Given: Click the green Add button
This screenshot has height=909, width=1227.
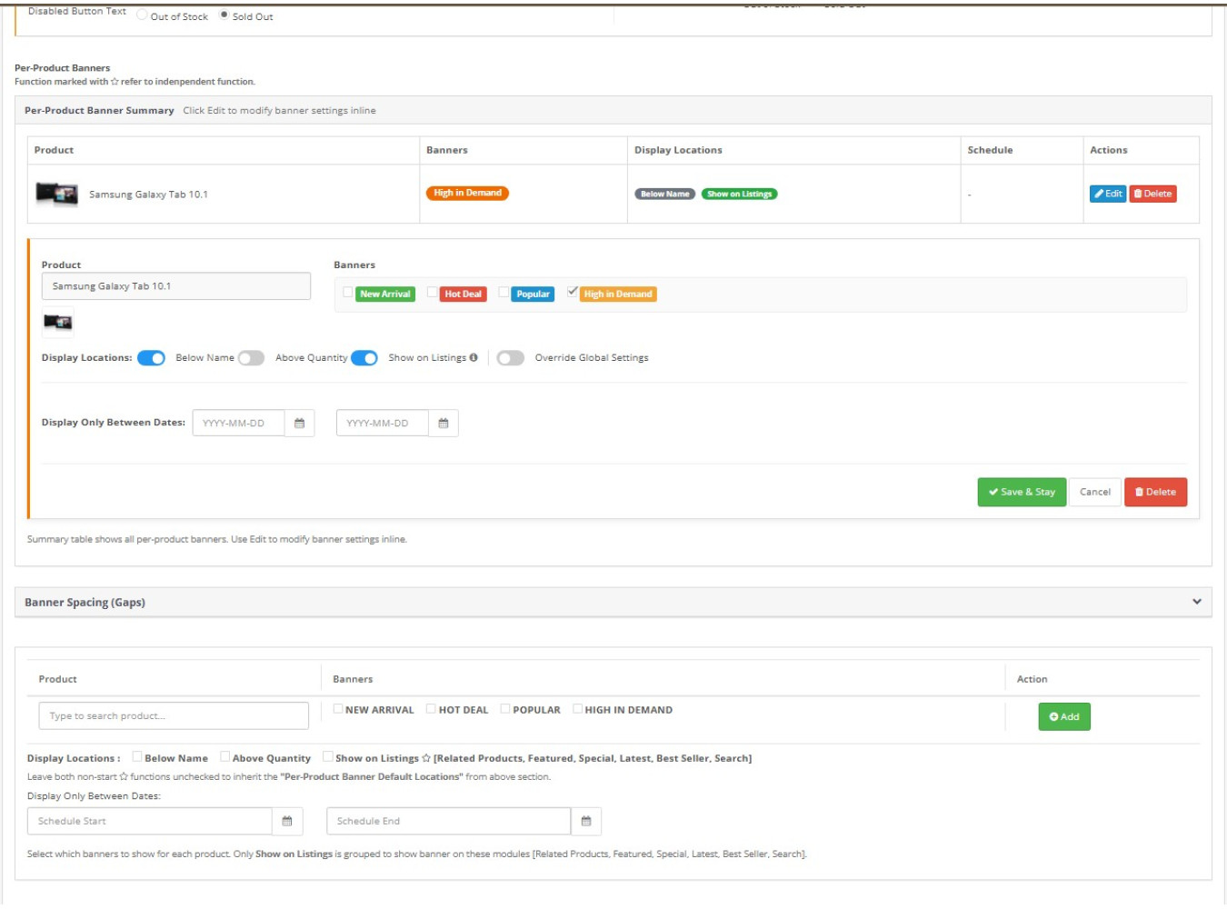Looking at the screenshot, I should click(x=1063, y=717).
